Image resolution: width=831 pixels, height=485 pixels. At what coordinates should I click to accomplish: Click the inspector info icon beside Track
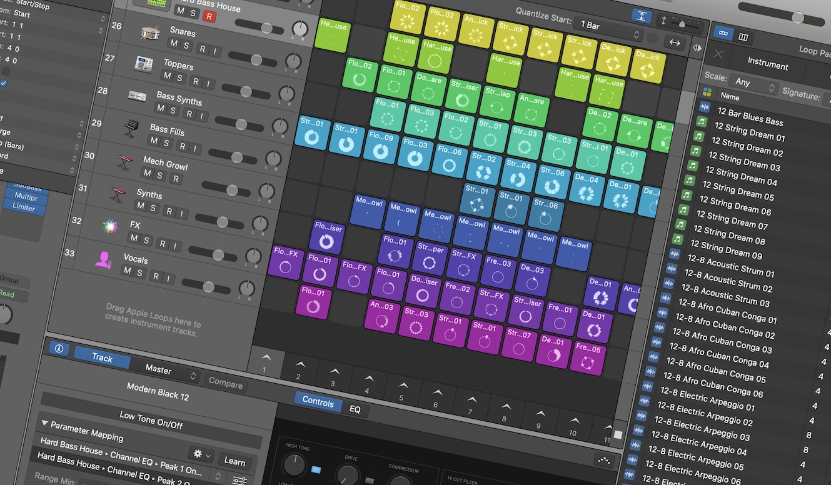pyautogui.click(x=59, y=349)
